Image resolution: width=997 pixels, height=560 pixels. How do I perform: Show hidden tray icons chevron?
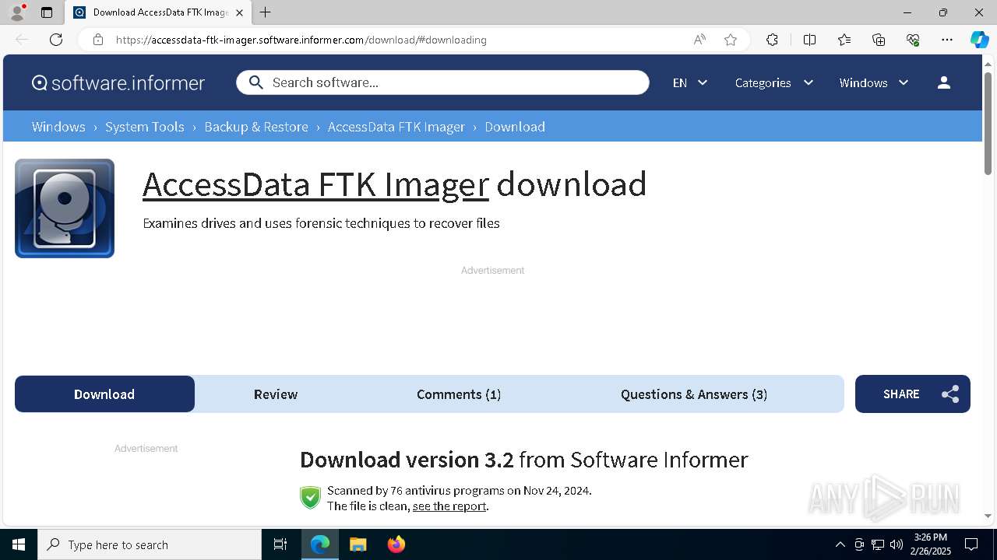(840, 544)
